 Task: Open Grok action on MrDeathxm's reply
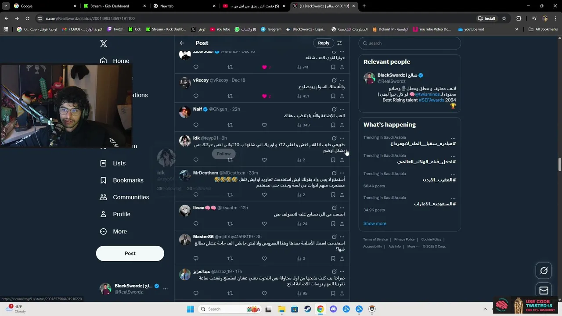(334, 173)
